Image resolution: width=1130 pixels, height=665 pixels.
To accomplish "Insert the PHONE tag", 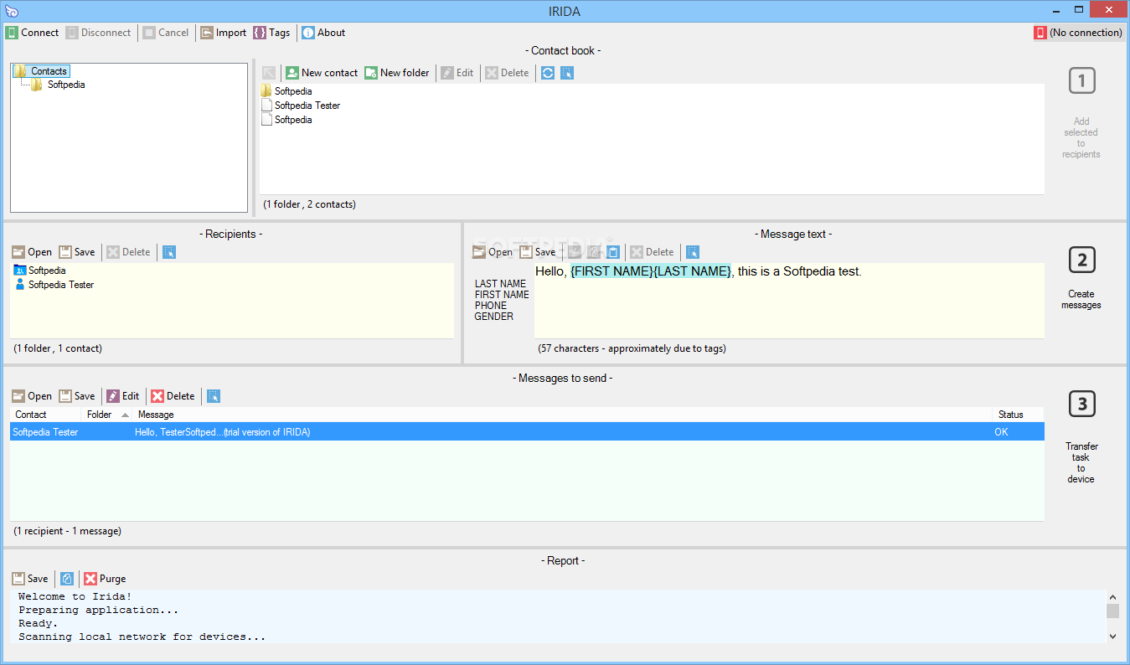I will pyautogui.click(x=490, y=306).
